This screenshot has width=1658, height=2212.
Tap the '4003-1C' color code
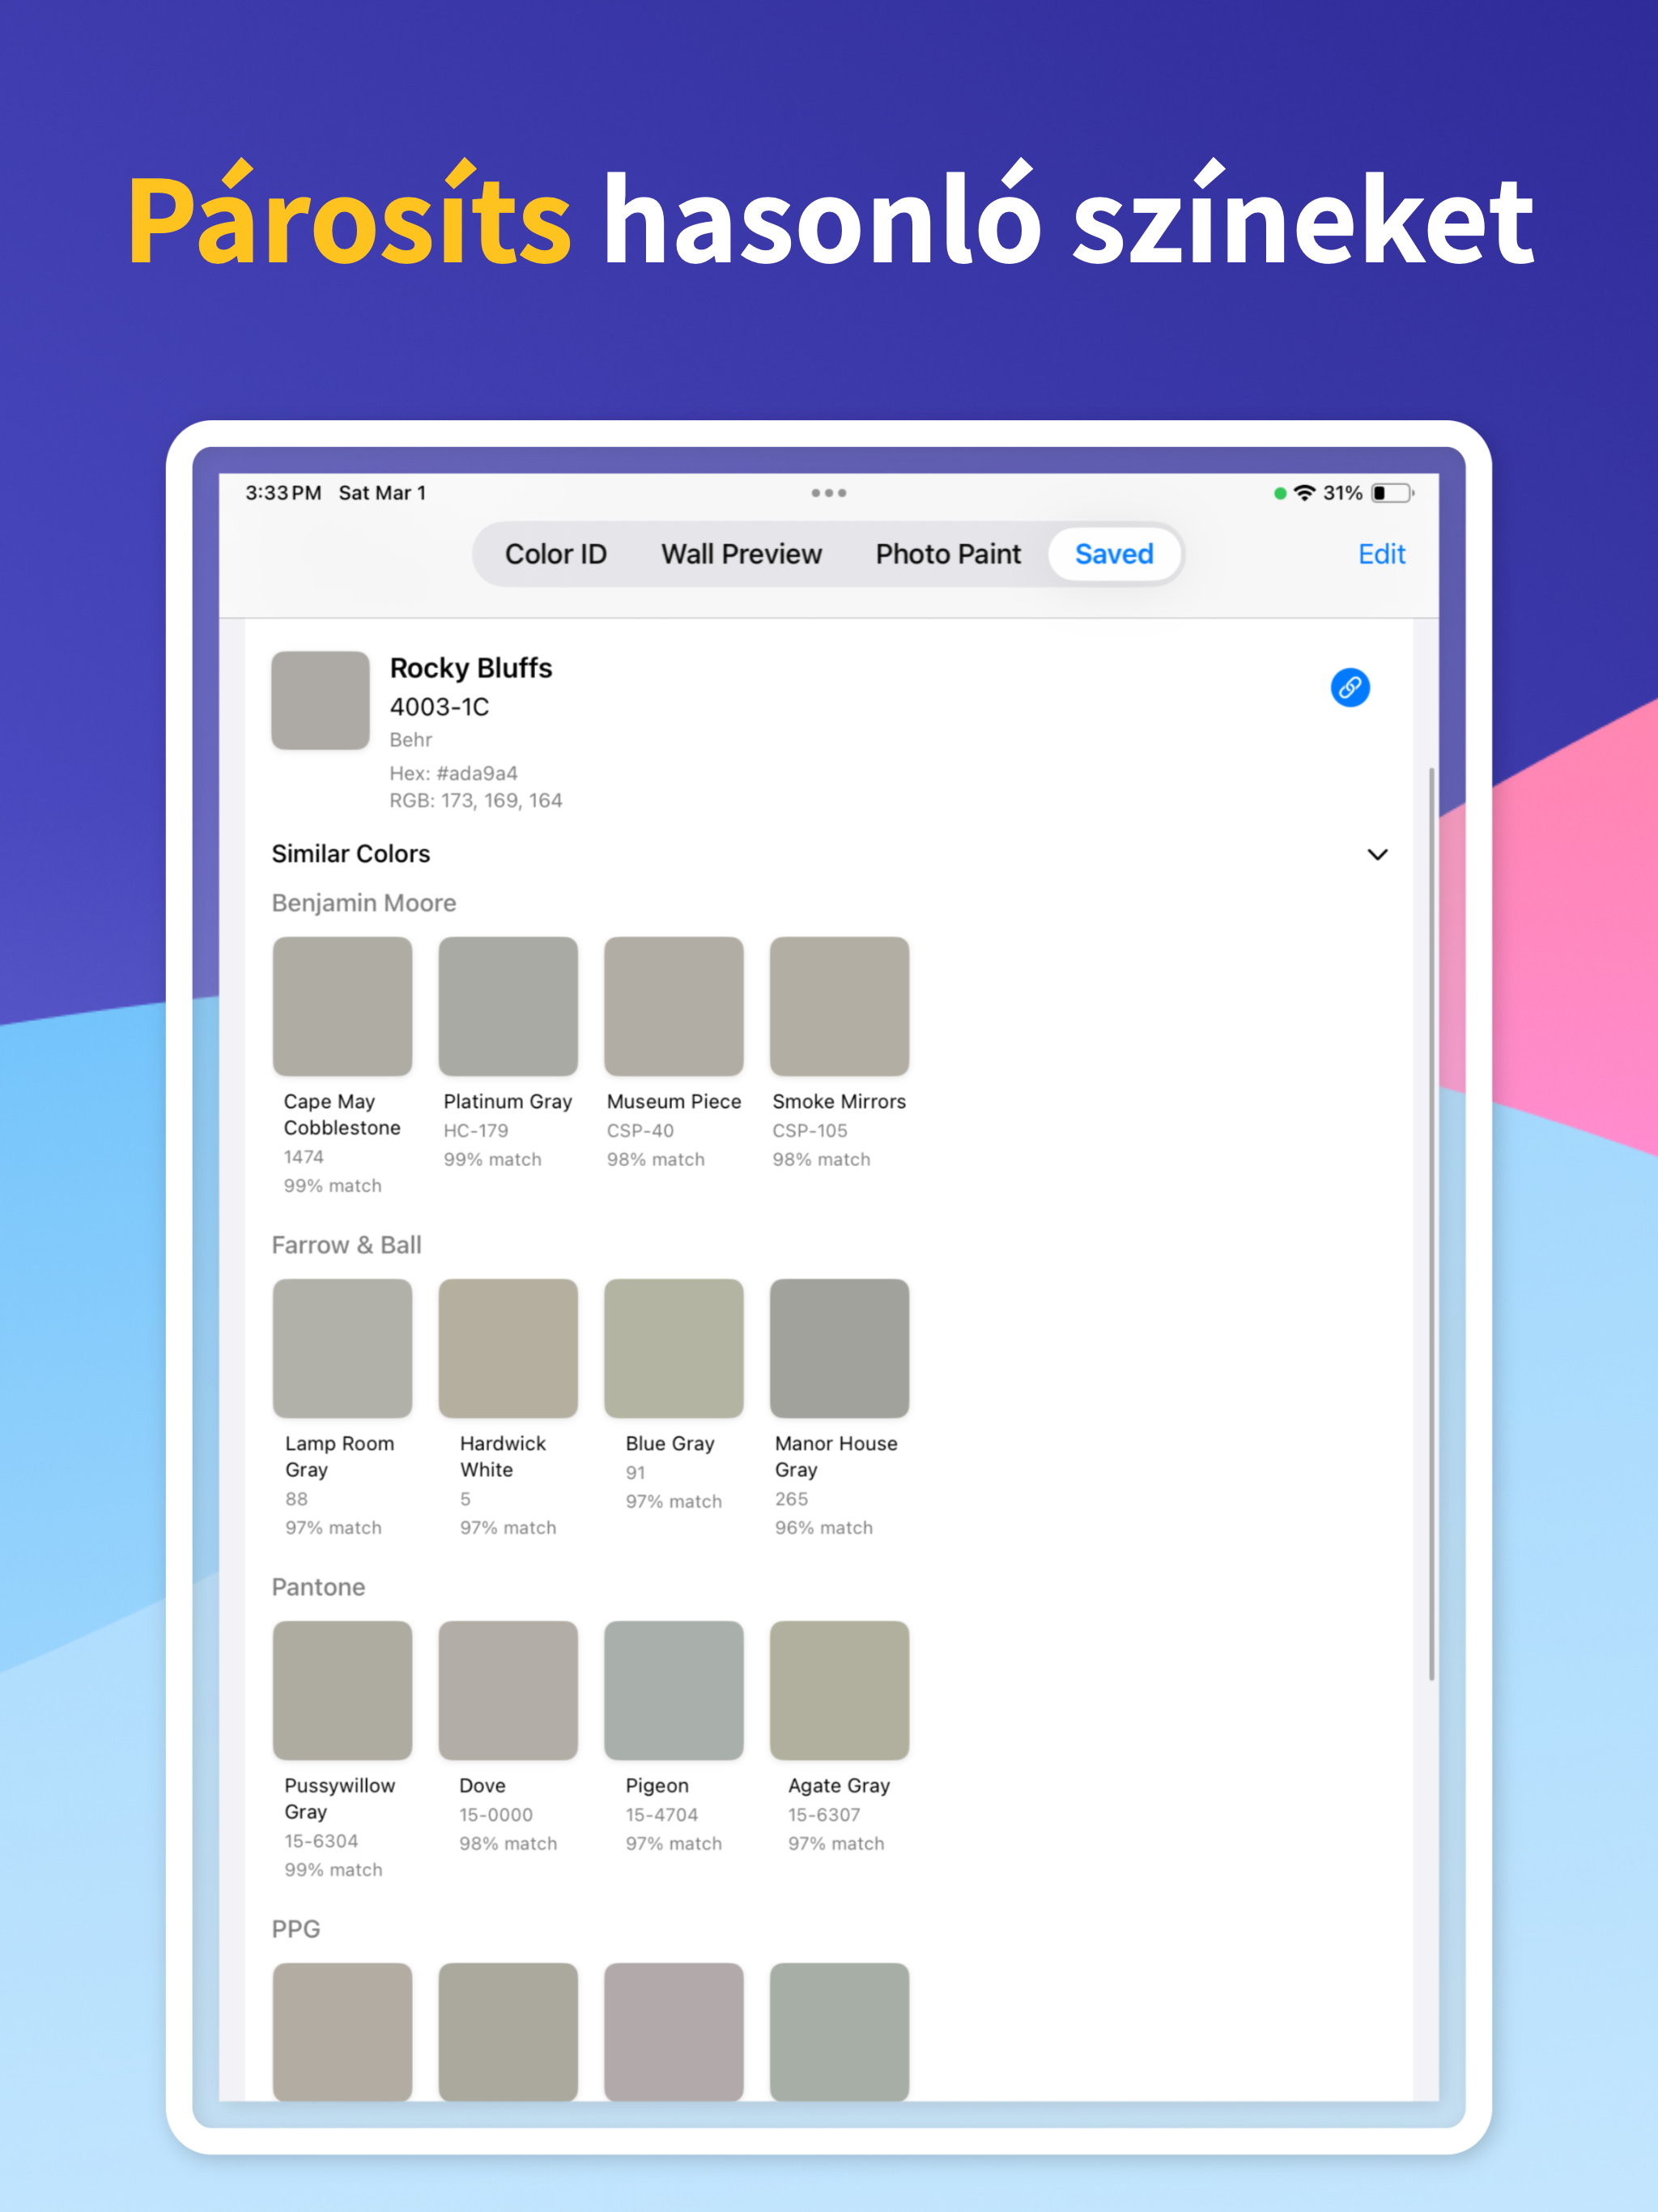439,707
